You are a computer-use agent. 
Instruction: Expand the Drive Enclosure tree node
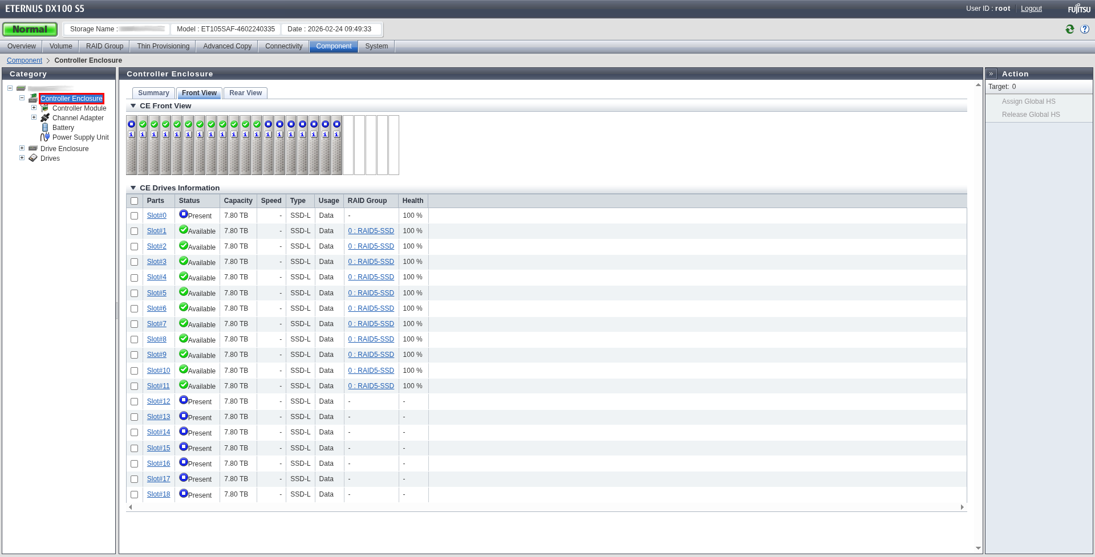pyautogui.click(x=22, y=148)
